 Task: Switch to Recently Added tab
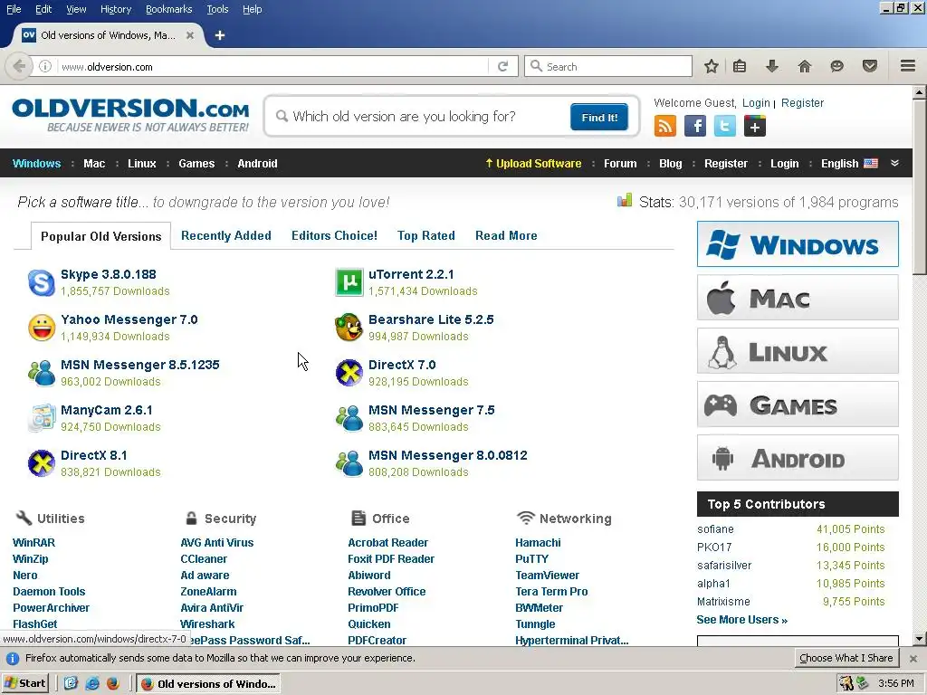tap(225, 235)
